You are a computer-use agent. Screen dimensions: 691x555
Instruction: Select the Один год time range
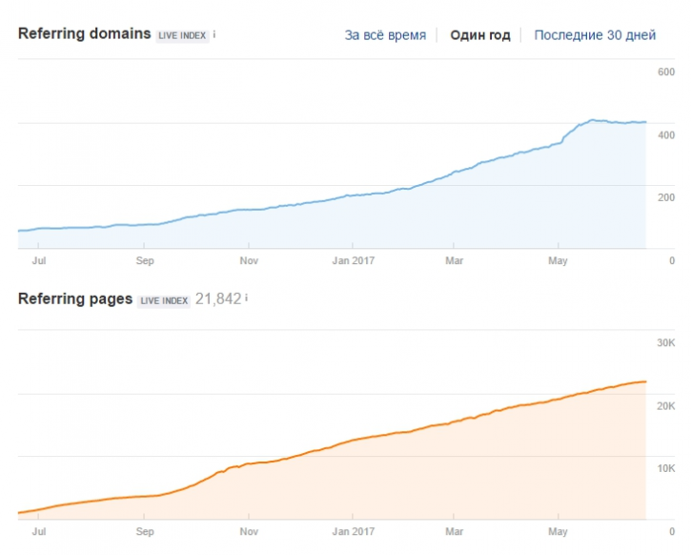[480, 35]
